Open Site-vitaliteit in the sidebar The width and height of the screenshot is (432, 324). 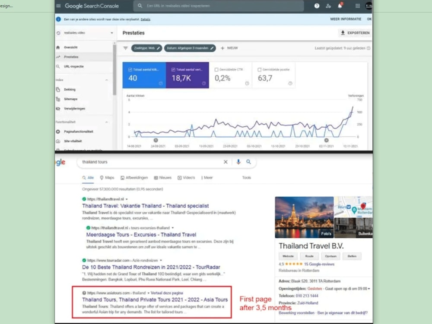[73, 141]
